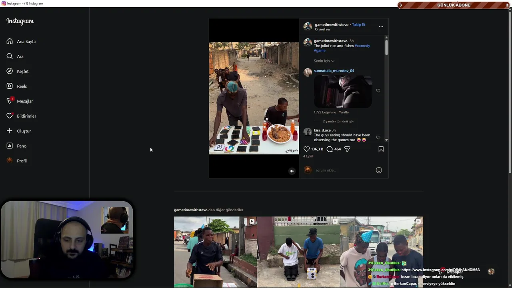
Task: Click page vertical scrollbar
Action: [x=510, y=92]
